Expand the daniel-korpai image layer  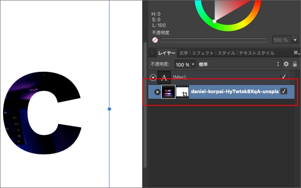[157, 92]
